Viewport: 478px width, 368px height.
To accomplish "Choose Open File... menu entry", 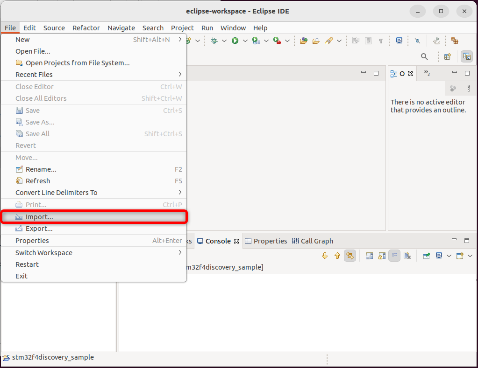I will [93, 51].
